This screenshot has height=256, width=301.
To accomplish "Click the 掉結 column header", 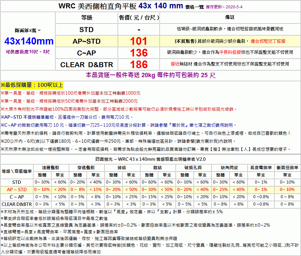I will click(x=122, y=167).
